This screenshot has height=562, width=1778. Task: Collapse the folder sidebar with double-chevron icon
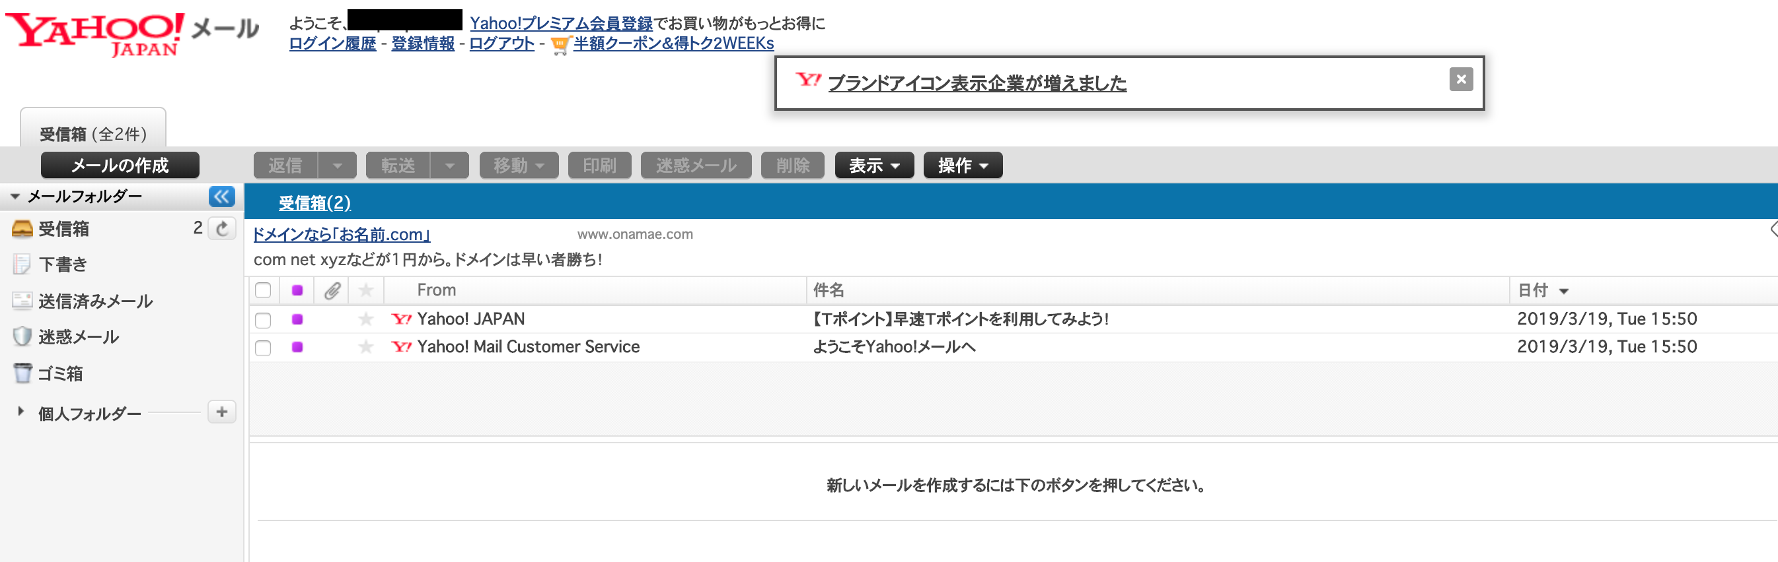coord(221,197)
